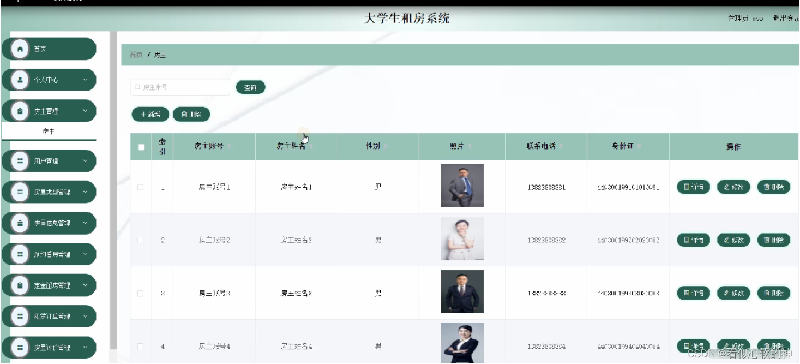Click the 管理员 user label at top right
This screenshot has width=800, height=364.
pyautogui.click(x=745, y=19)
